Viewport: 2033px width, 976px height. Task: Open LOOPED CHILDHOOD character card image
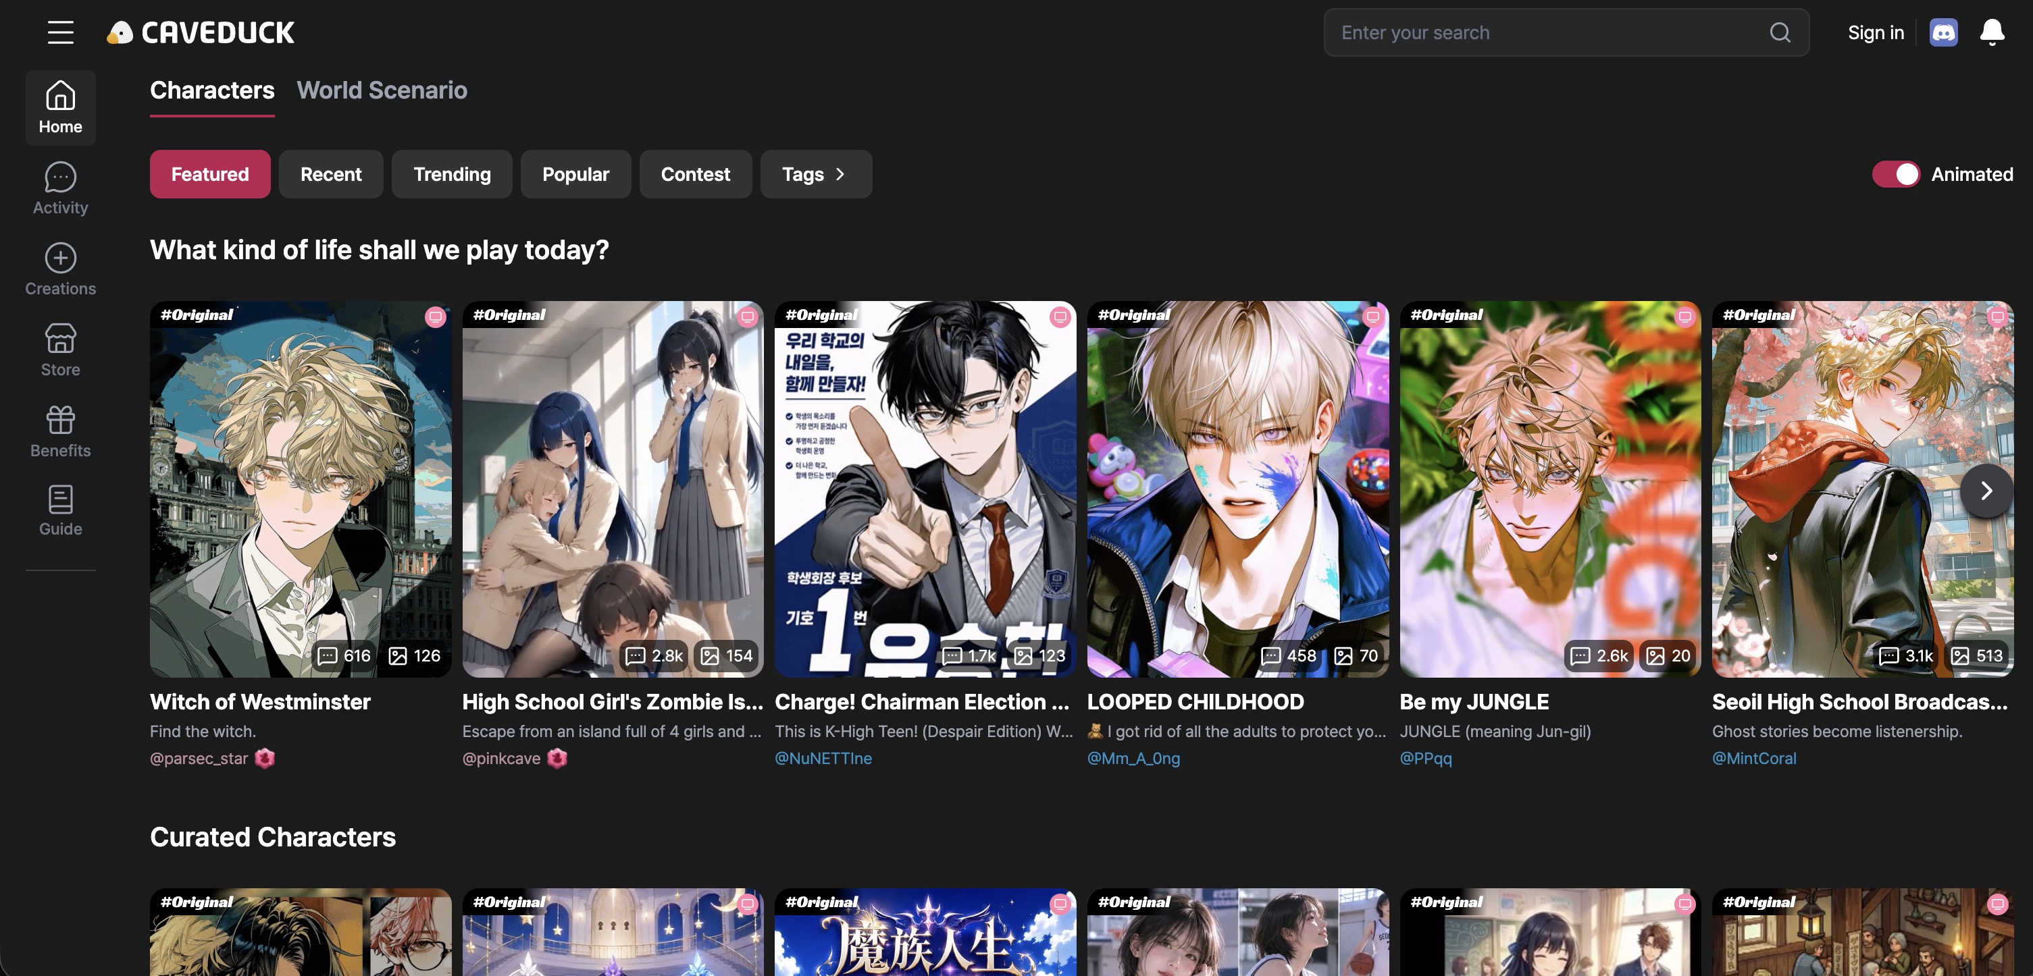click(1237, 489)
